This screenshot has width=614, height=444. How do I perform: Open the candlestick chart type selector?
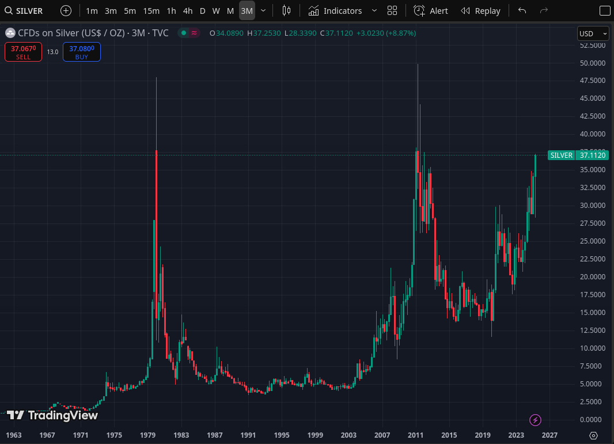(x=287, y=10)
